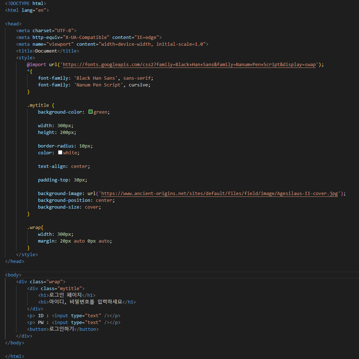Click the closing </html> tag
The image size is (359, 359).
pyautogui.click(x=15, y=356)
